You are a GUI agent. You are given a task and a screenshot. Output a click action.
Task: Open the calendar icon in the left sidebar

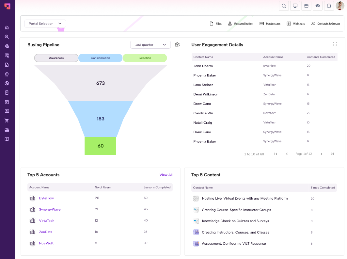coord(7,102)
